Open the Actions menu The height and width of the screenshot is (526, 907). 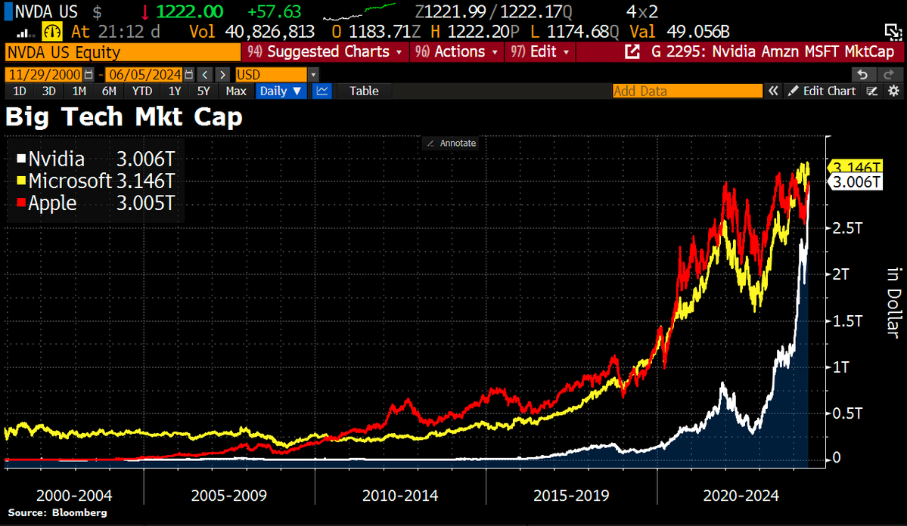[x=457, y=52]
